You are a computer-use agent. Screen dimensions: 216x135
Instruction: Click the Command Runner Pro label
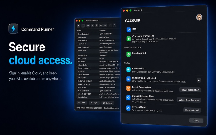pyautogui.click(x=143, y=36)
